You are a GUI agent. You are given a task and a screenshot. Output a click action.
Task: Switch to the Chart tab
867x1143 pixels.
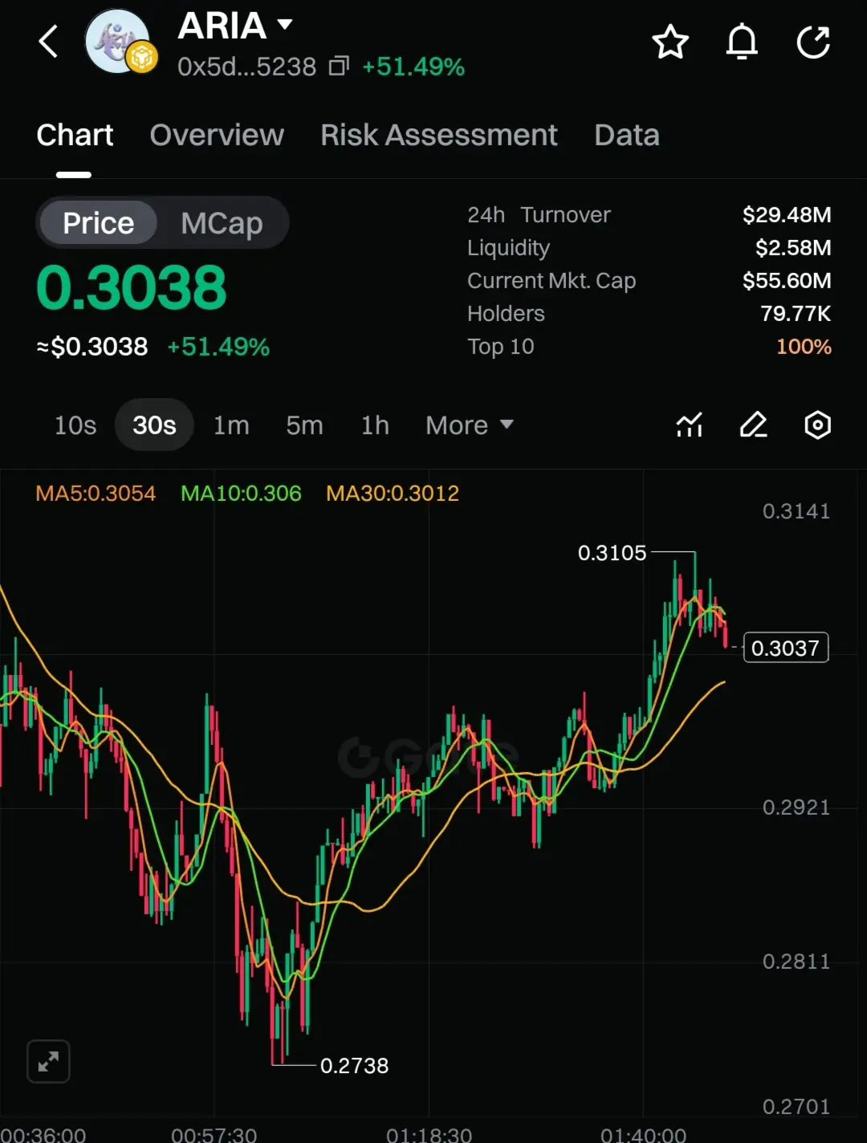tap(75, 135)
